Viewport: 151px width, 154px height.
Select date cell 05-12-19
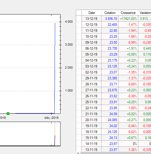91,54
